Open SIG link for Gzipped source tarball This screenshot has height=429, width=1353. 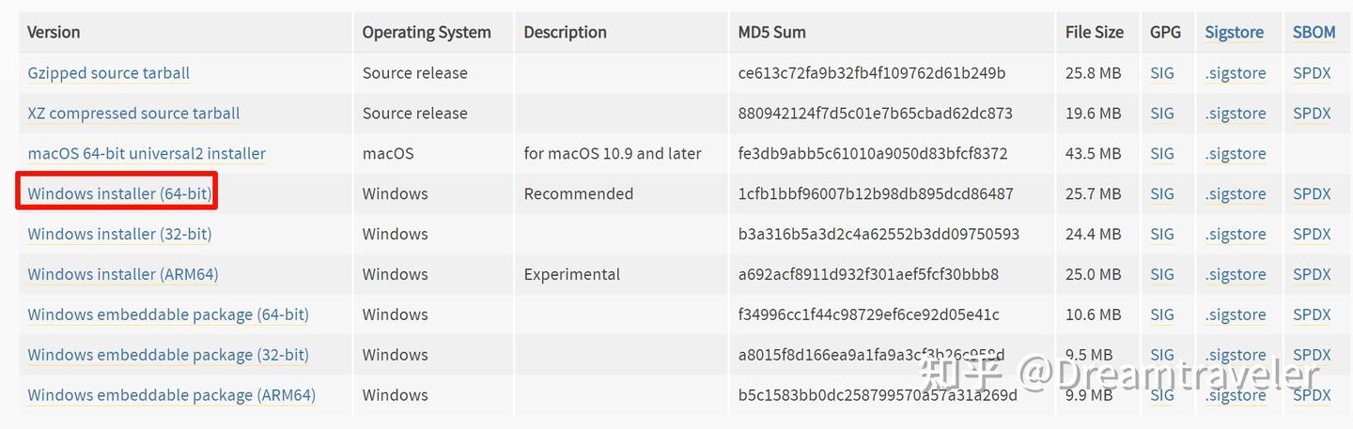point(1162,73)
